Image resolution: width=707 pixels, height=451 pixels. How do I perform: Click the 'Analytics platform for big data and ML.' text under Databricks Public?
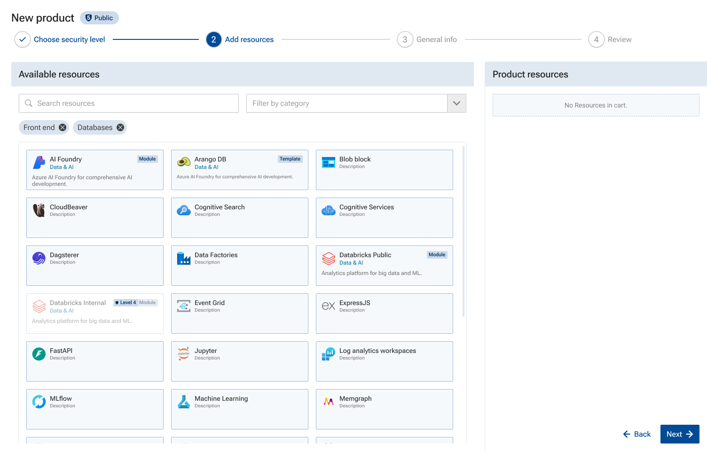(x=371, y=273)
